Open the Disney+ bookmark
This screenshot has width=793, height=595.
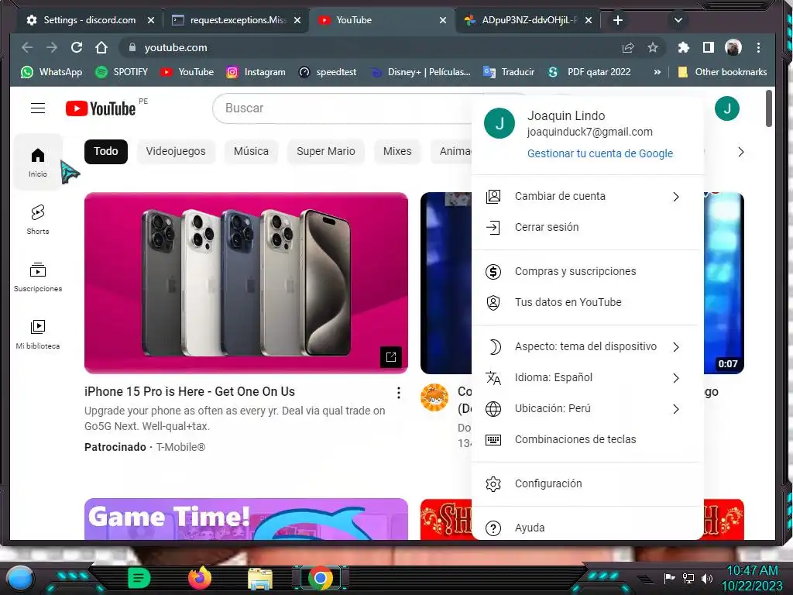point(420,72)
